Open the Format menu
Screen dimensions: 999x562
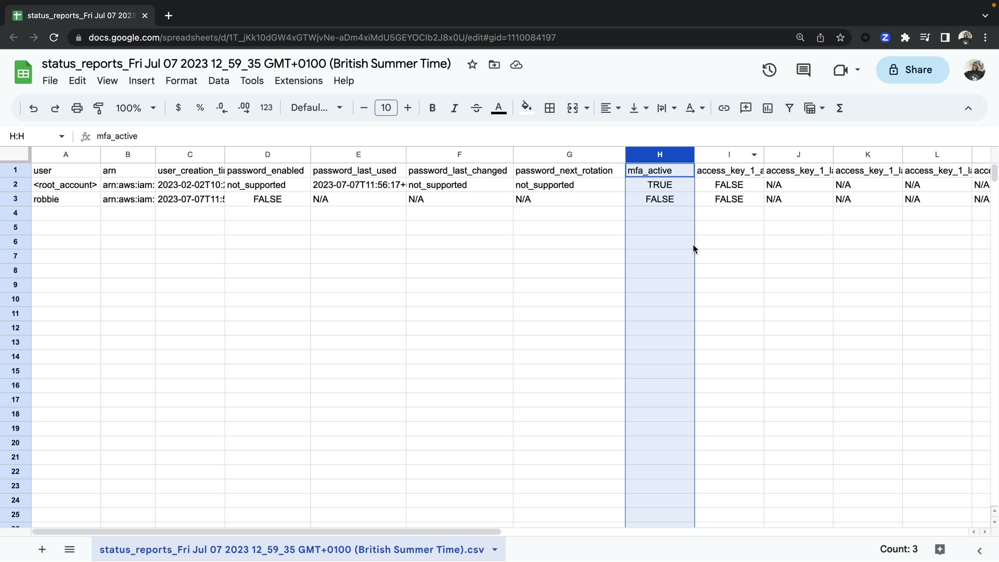pos(181,81)
